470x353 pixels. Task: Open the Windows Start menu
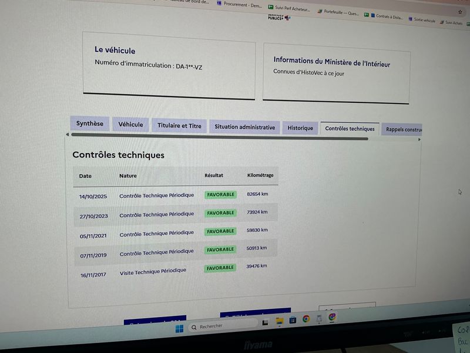click(x=179, y=329)
